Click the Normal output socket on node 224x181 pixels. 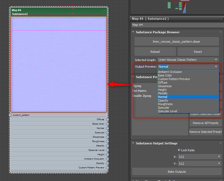[107, 128]
